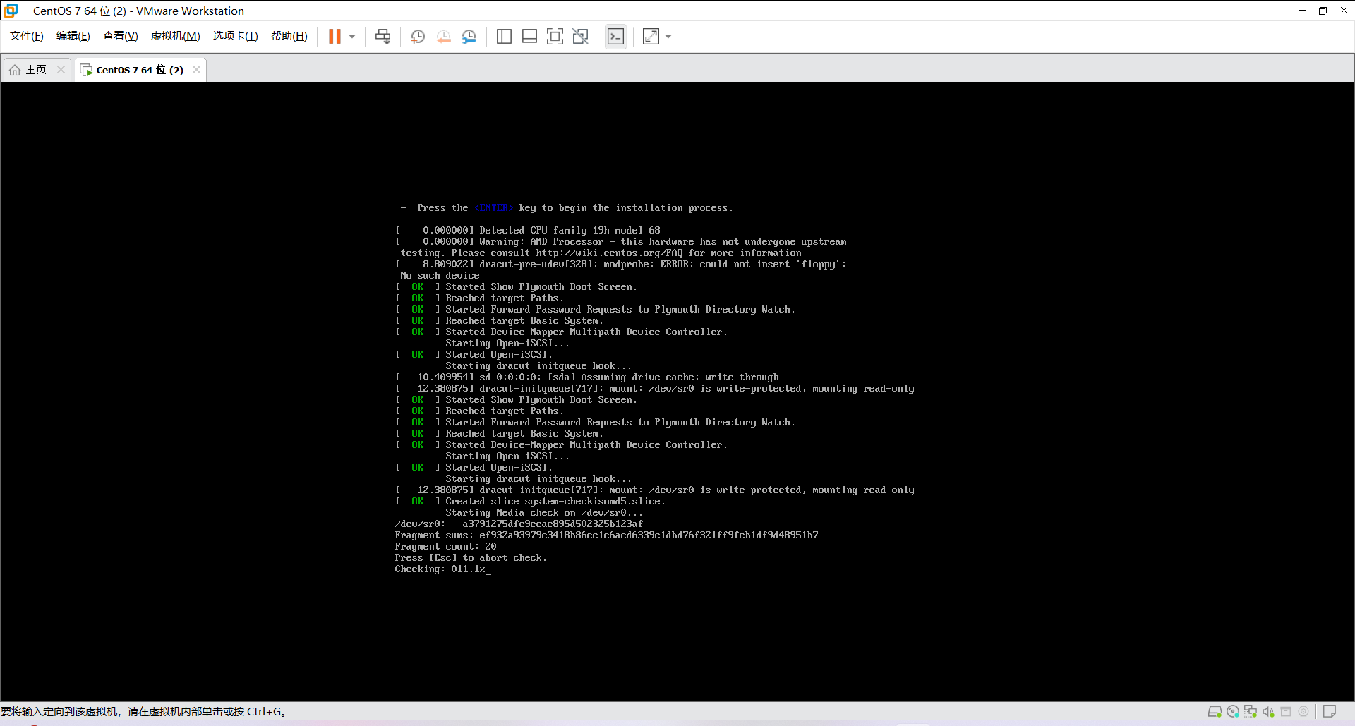Image resolution: width=1355 pixels, height=726 pixels.
Task: Open the message log note icon
Action: pyautogui.click(x=1330, y=712)
